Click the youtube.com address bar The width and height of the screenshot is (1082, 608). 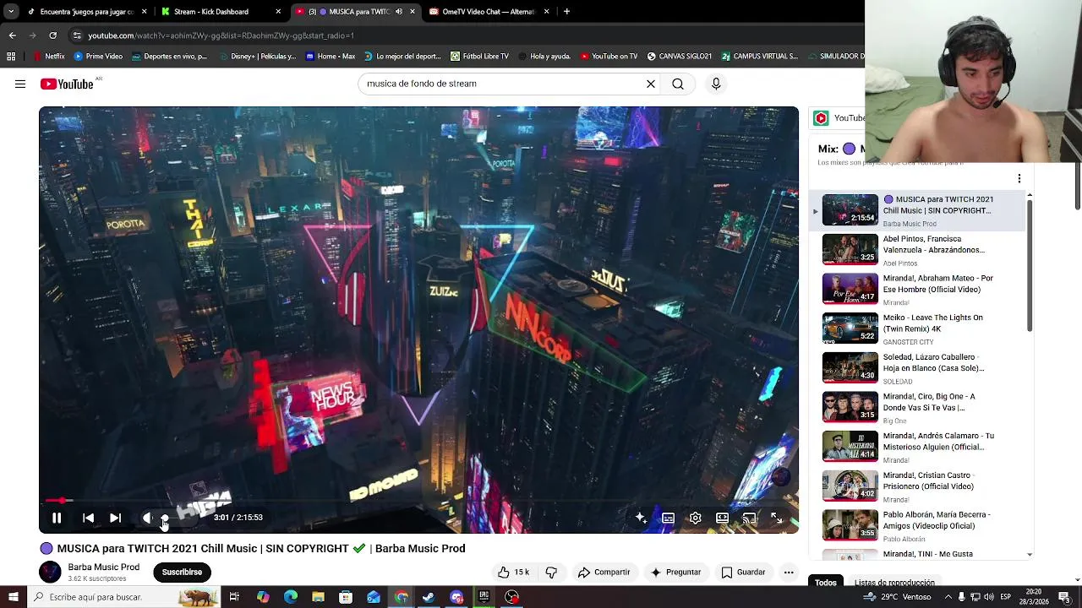[x=465, y=35]
